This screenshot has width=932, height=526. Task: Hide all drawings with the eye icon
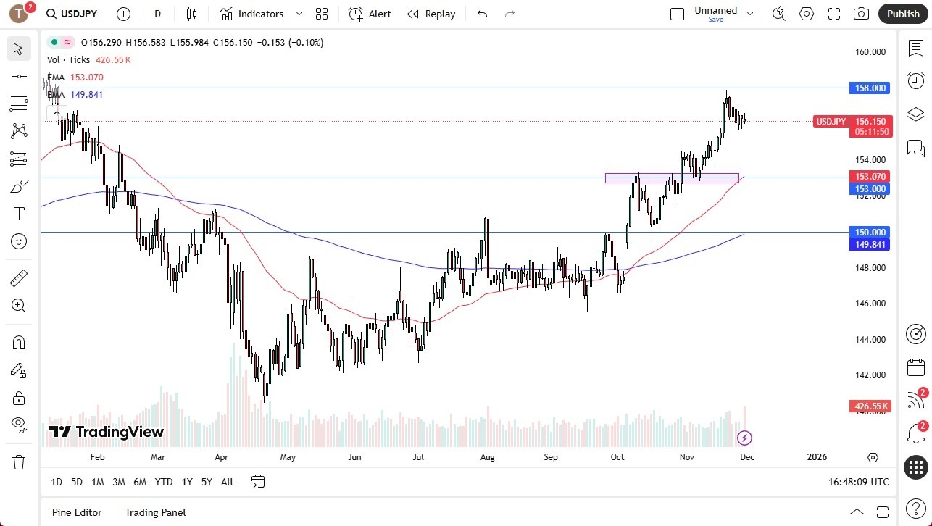(x=18, y=425)
